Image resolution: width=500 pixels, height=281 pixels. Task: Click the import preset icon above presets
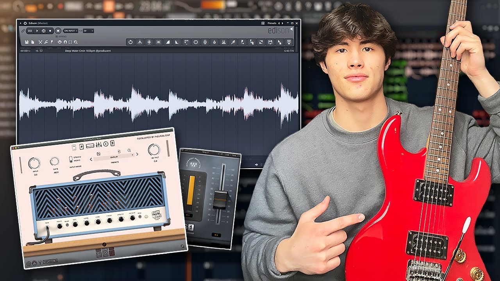119,151
